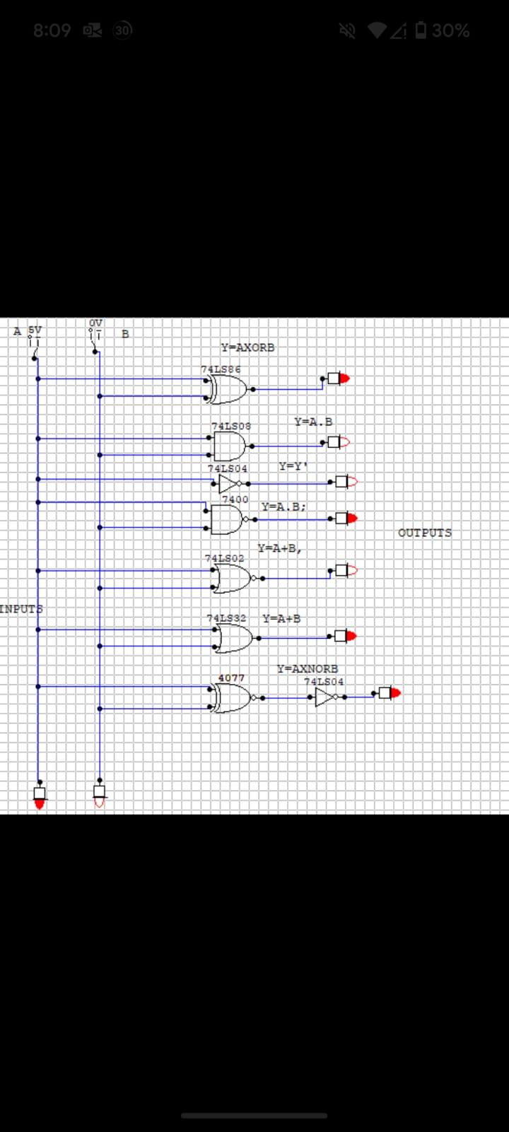
Task: Click the 74LS02 part label
Action: [224, 558]
